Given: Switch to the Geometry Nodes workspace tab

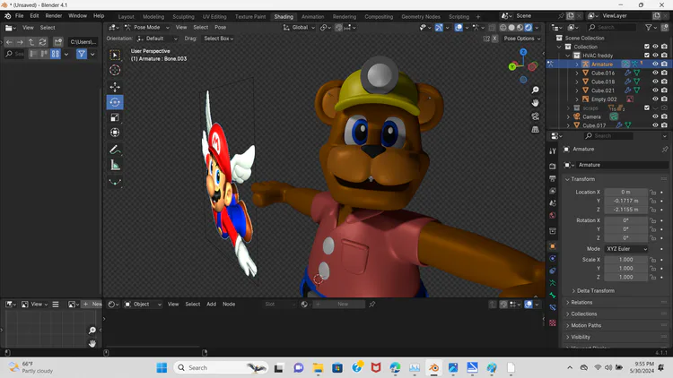Looking at the screenshot, I should [421, 17].
